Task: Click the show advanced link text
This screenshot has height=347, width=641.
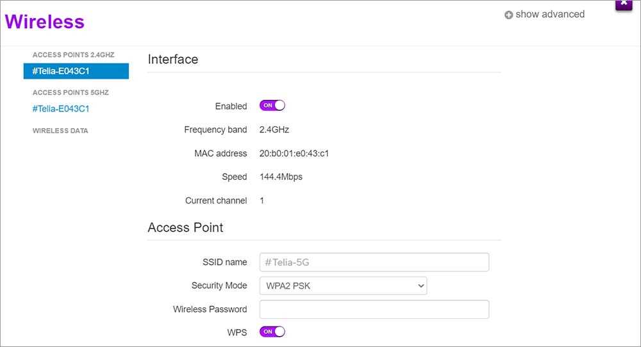Action: pos(550,14)
